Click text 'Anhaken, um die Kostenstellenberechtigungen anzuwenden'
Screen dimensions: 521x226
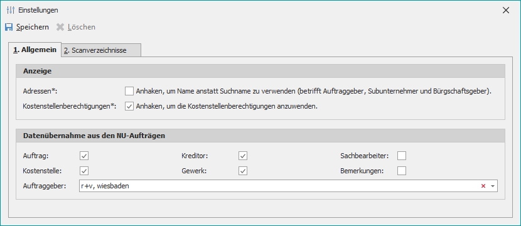click(227, 107)
